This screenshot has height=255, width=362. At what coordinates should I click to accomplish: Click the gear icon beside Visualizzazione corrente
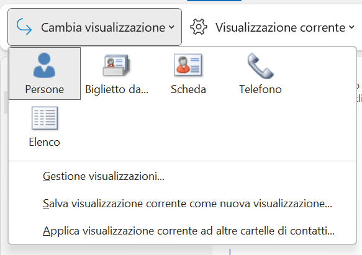(x=199, y=27)
